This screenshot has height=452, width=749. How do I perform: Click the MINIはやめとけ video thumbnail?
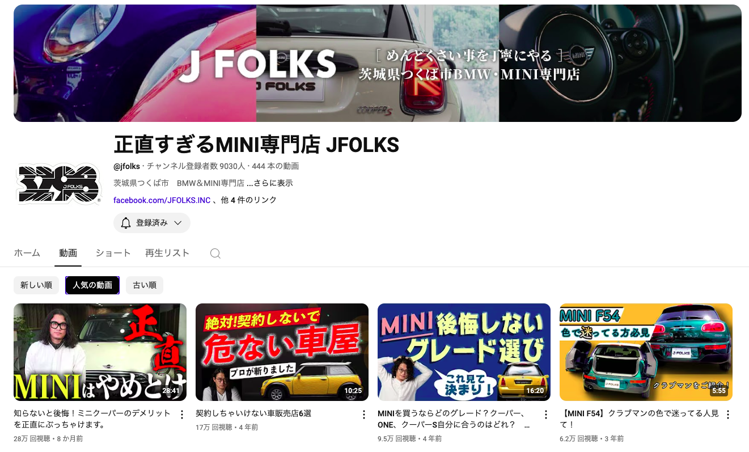coord(100,352)
